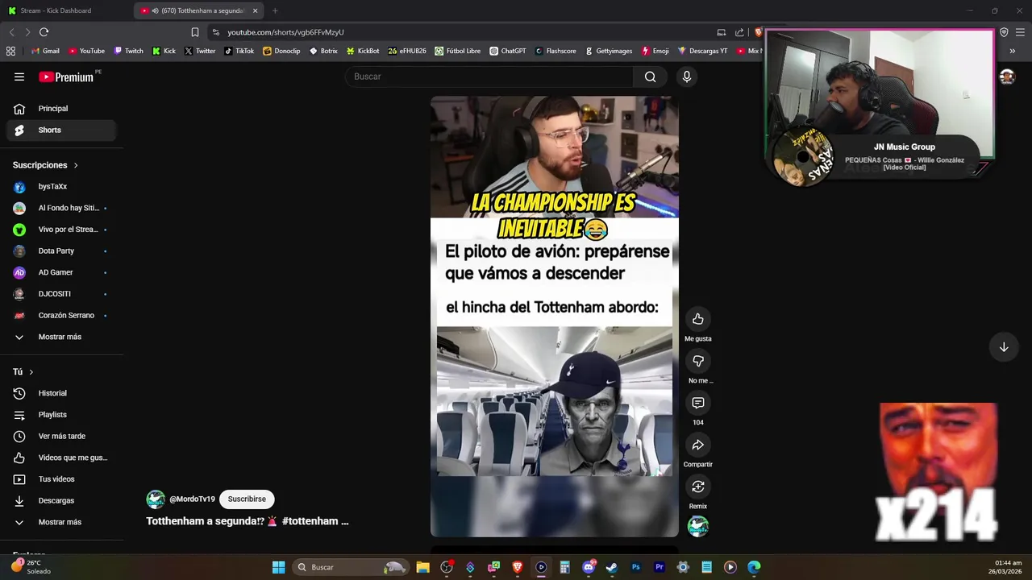The height and width of the screenshot is (580, 1032).
Task: Open Discord from taskbar
Action: (589, 567)
